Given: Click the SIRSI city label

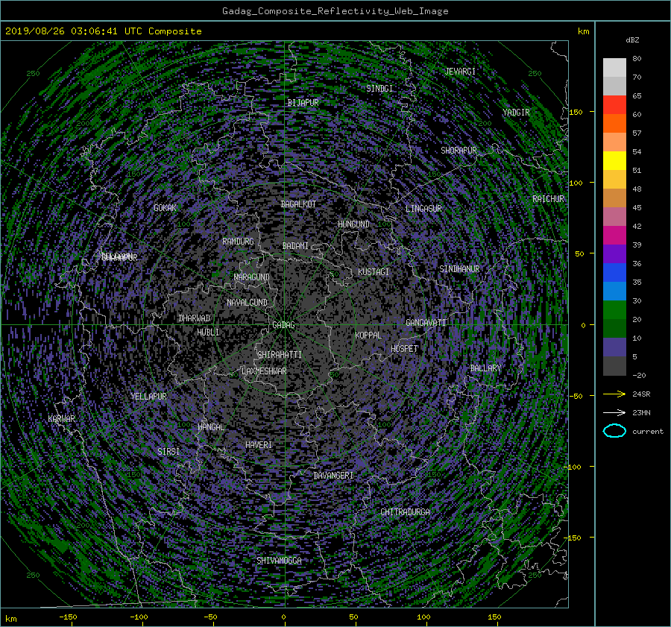Looking at the screenshot, I should pyautogui.click(x=168, y=452).
